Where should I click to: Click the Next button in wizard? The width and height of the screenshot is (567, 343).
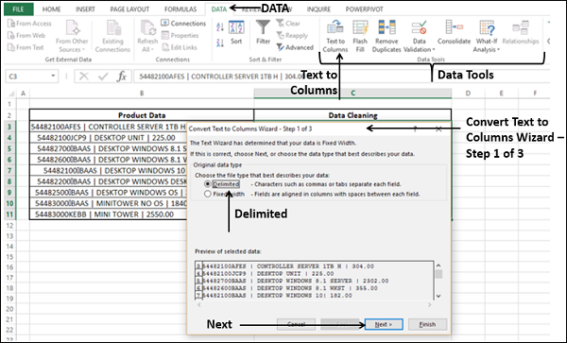click(x=384, y=324)
